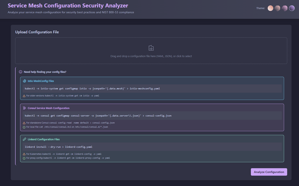Viewport: 299px width, 186px height.
Task: Click the linkerd install --dry-run command block
Action: (152, 147)
